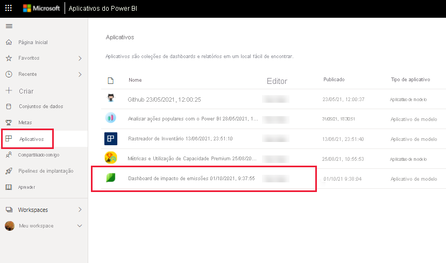446x263 pixels.
Task: Expand the Favoritos flyout chevron
Action: (80, 58)
